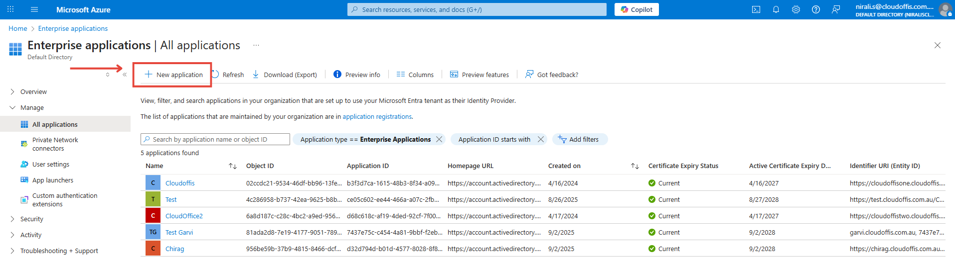Open the notifications bell
This screenshot has width=955, height=264.
[776, 9]
